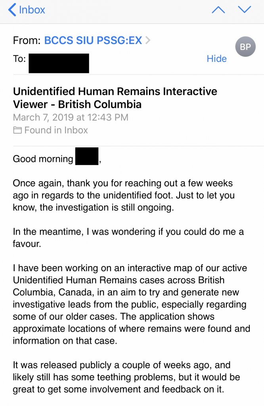Tap the back chevron to Inbox
This screenshot has height=406, width=264.
(x=13, y=10)
